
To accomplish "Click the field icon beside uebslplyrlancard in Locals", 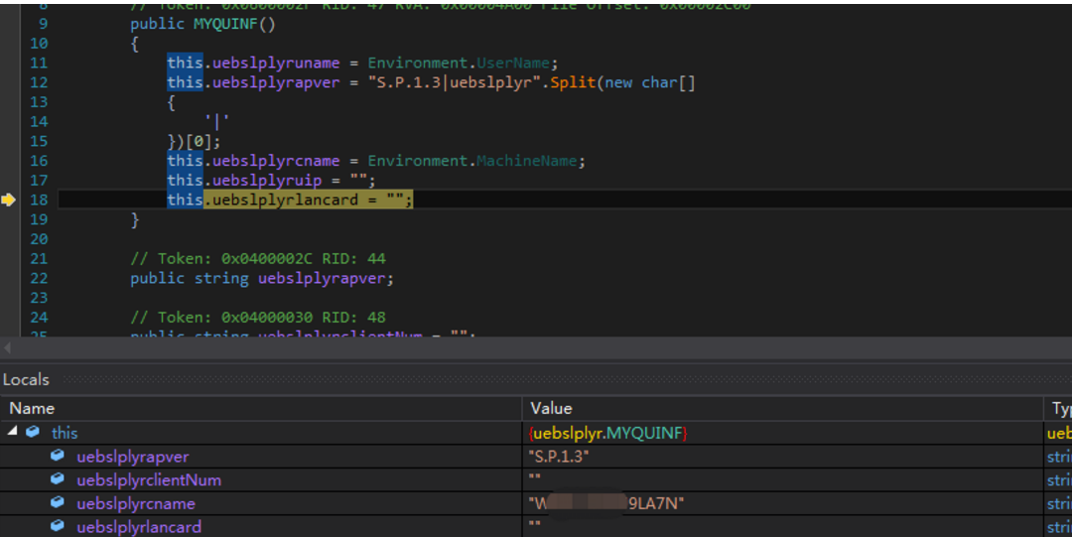I will pos(58,527).
